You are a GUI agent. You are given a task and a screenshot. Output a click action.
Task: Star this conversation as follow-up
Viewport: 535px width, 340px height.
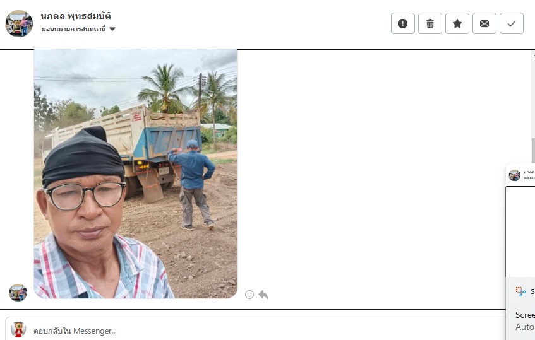[x=457, y=23]
